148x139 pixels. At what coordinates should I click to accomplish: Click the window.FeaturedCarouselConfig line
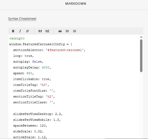tap(41, 44)
